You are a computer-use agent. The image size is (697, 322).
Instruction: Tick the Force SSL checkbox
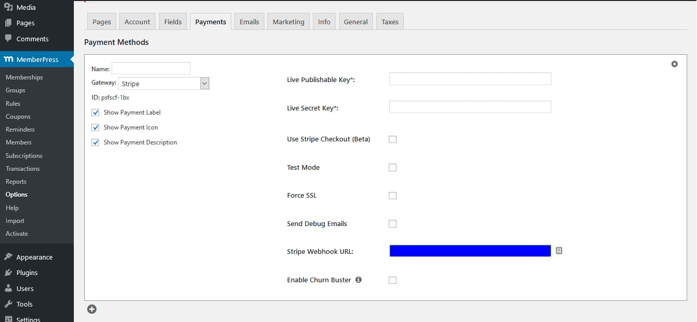(x=392, y=196)
